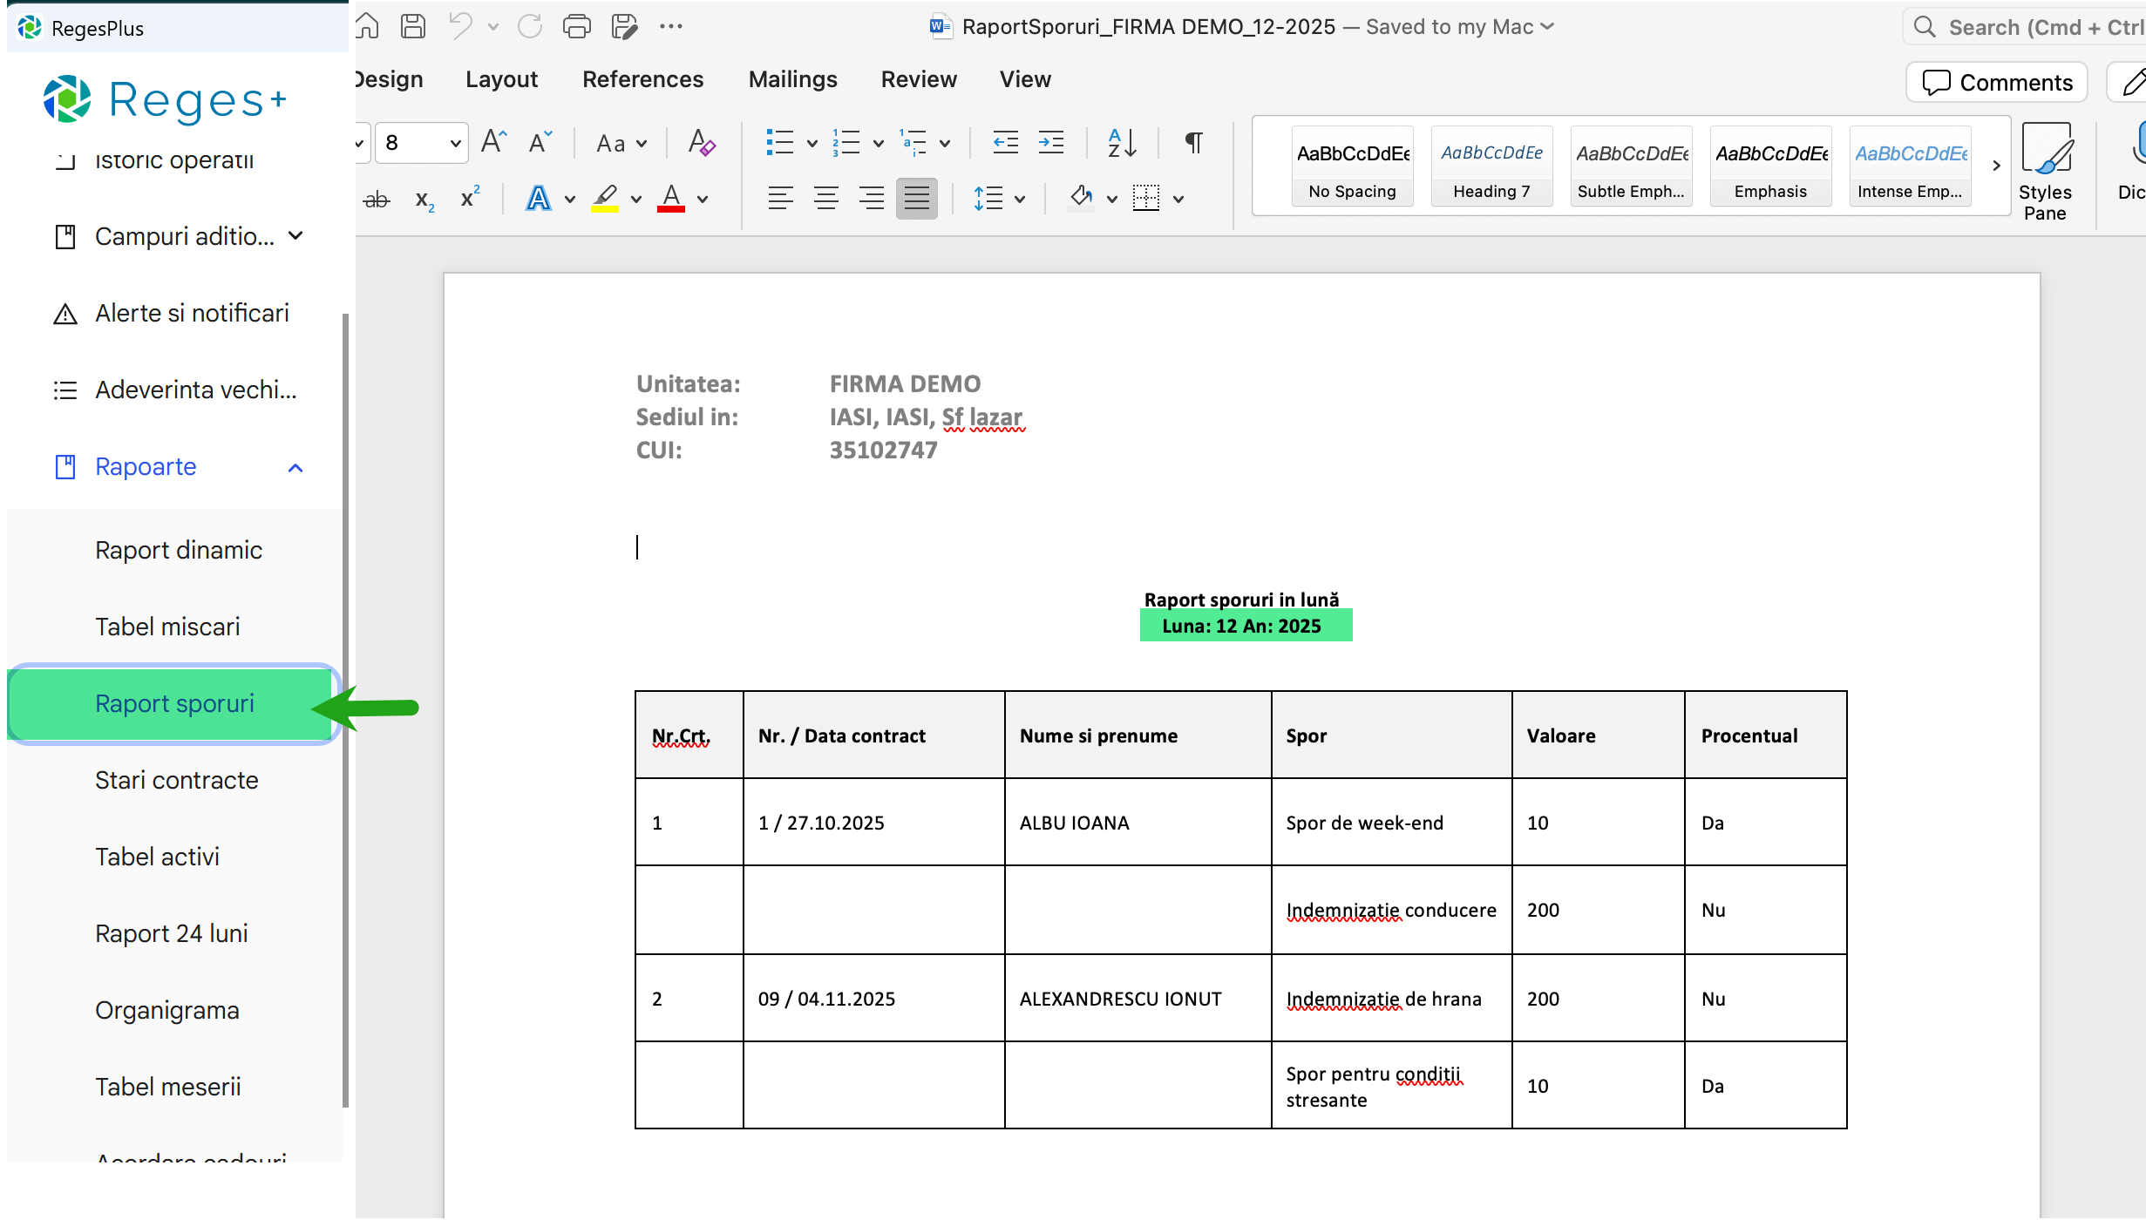Click the Print icon
This screenshot has width=2146, height=1220.
click(x=576, y=26)
